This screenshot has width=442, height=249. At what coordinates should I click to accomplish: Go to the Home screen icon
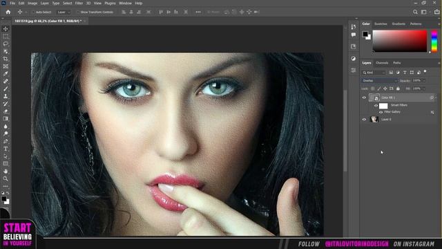[x=8, y=12]
